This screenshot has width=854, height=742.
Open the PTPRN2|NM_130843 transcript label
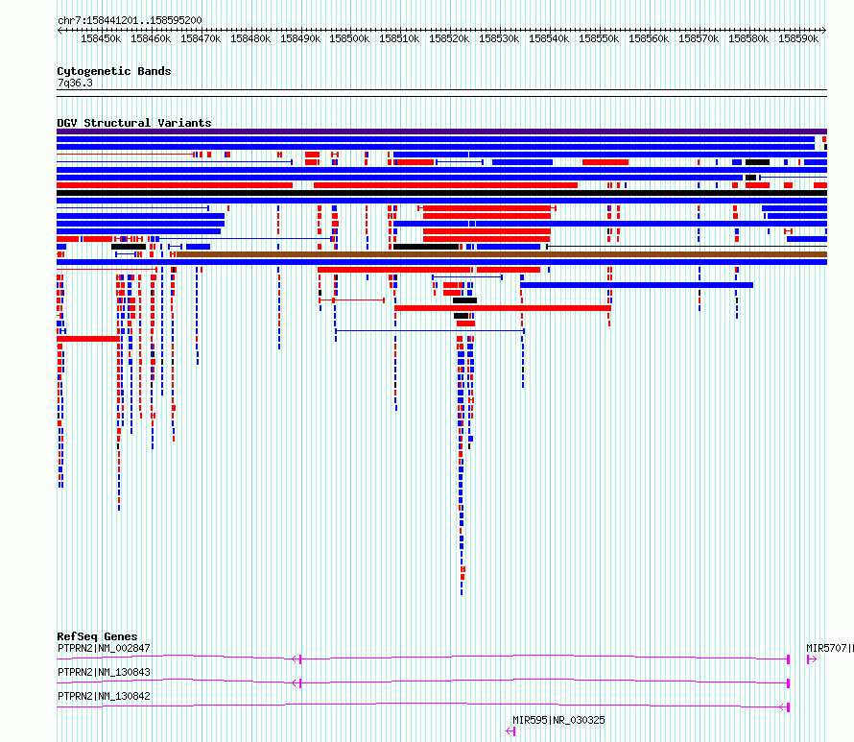pyautogui.click(x=104, y=672)
